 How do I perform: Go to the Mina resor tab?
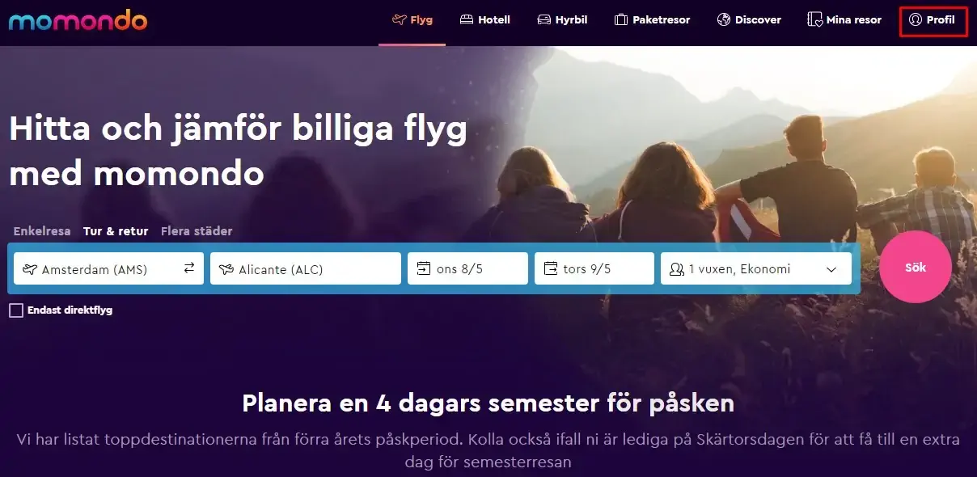click(844, 19)
